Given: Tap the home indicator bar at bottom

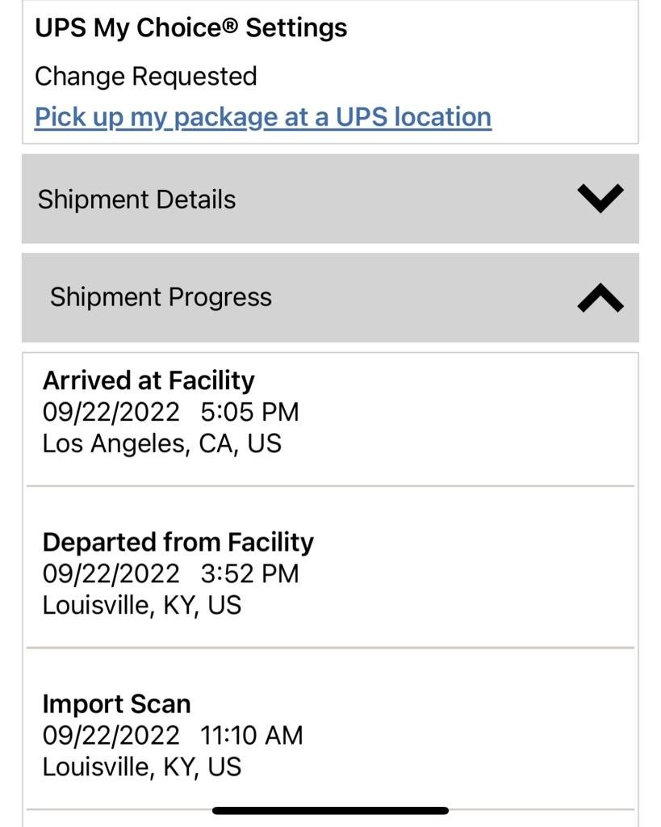Looking at the screenshot, I should [330, 810].
